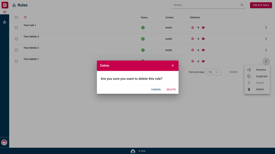Cancel the delete confirmation
The height and width of the screenshot is (154, 275).
(156, 90)
